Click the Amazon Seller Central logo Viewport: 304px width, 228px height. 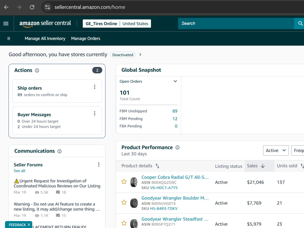pos(45,24)
